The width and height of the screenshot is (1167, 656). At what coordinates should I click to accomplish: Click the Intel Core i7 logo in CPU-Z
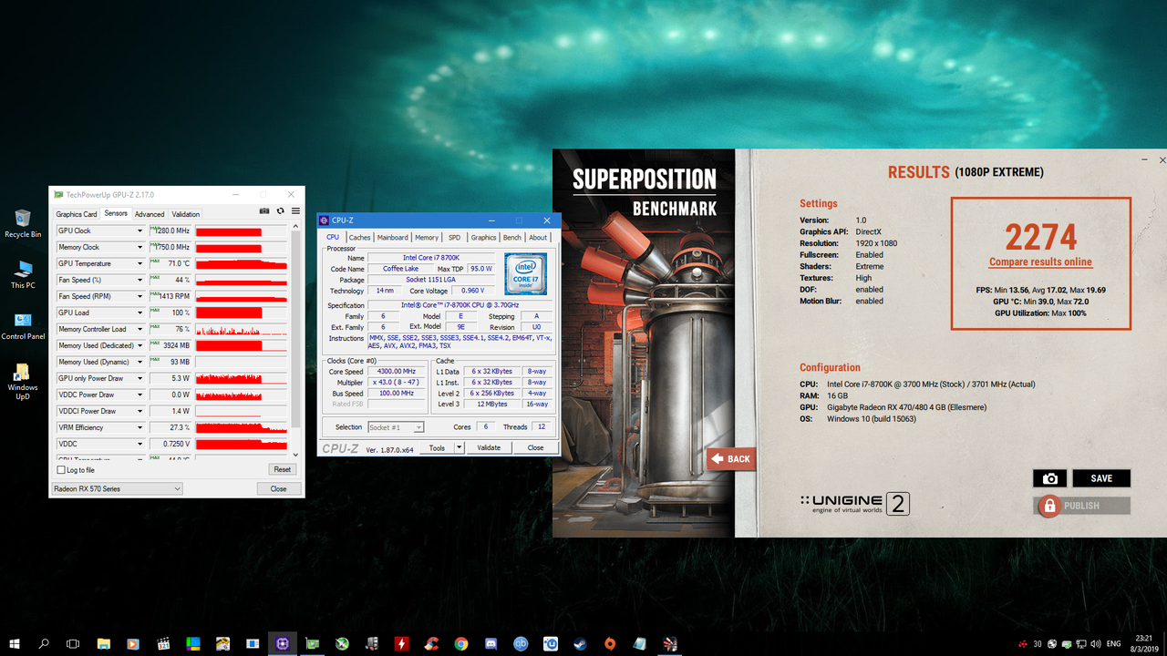click(x=525, y=273)
